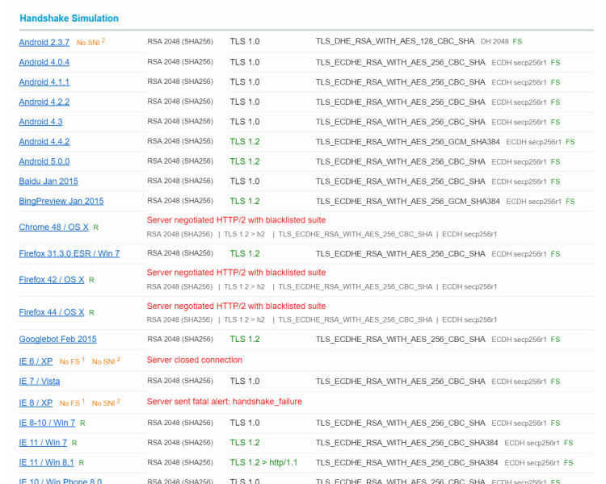Image resolution: width=606 pixels, height=484 pixels.
Task: Open the IE 8-10 / Win 7 link
Action: [x=47, y=423]
